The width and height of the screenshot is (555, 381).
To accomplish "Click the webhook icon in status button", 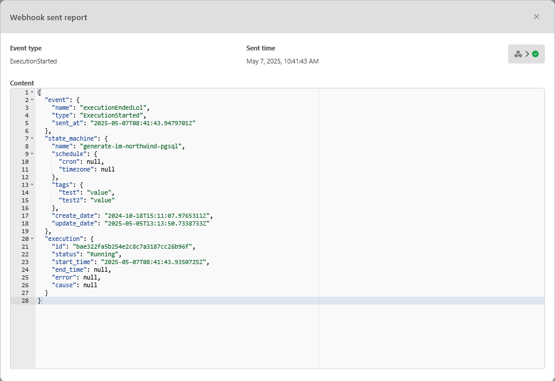I will click(x=518, y=54).
